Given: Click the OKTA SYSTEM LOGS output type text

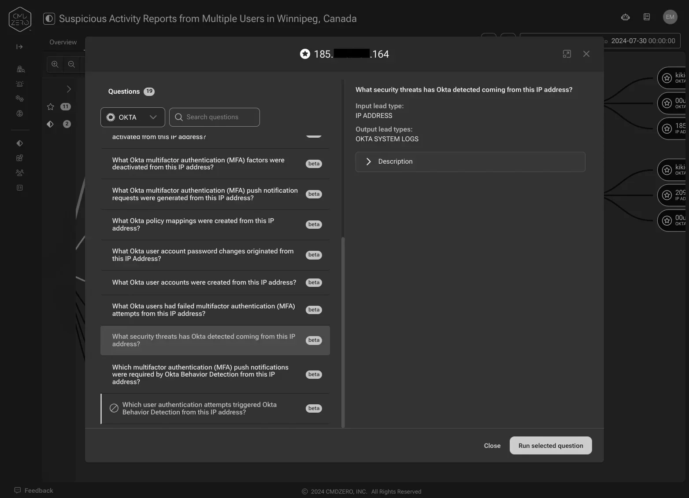Looking at the screenshot, I should 387,139.
